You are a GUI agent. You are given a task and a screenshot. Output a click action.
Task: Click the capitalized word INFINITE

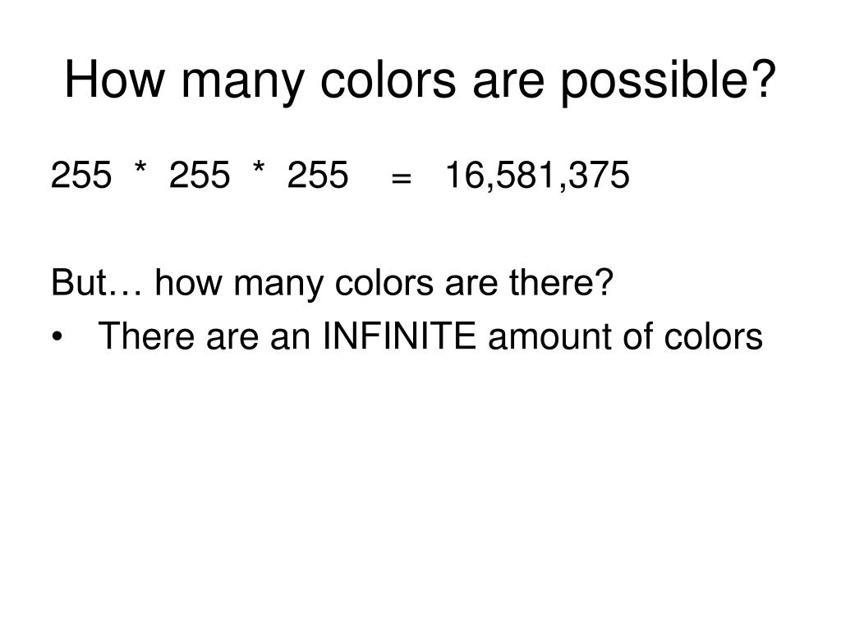point(399,336)
